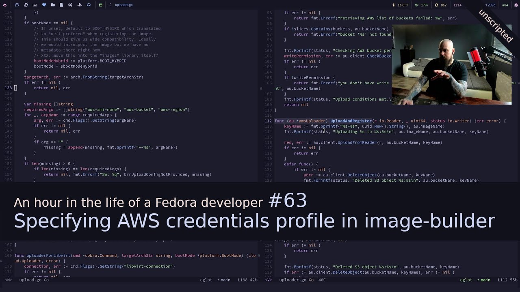This screenshot has height=292, width=520.
Task: Open the web browser workspace icon
Action: [x=26, y=5]
